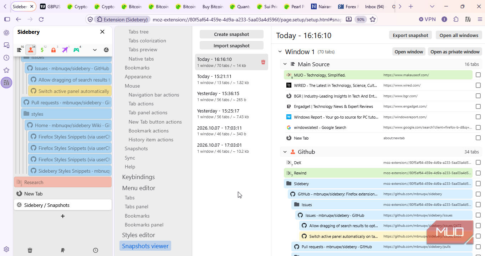Open the red padlock panel
Screen dimensions: 485x256
pyautogui.click(x=53, y=50)
